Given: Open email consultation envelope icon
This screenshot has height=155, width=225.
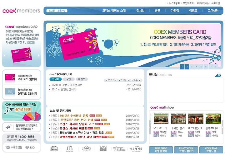Looking at the screenshot, I should pos(8,148).
